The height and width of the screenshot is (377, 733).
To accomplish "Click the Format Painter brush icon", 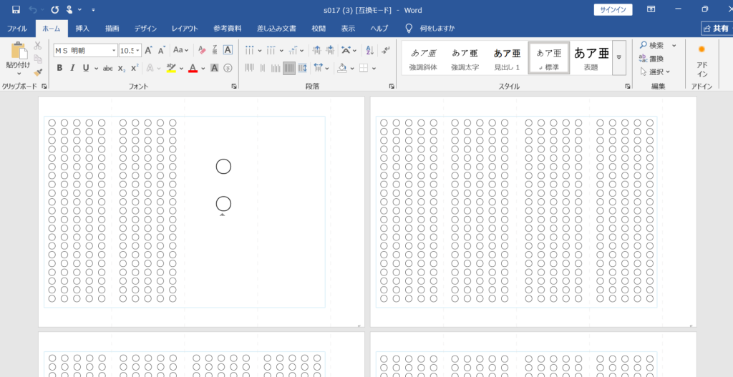I will pos(38,72).
